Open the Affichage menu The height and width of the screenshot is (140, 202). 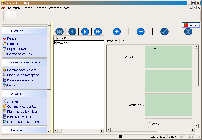click(x=55, y=8)
